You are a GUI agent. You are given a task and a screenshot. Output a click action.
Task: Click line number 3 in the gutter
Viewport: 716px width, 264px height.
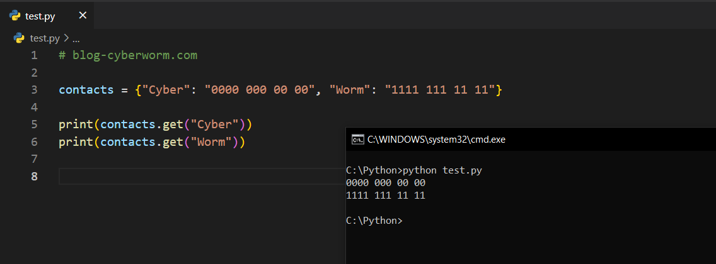[34, 90]
